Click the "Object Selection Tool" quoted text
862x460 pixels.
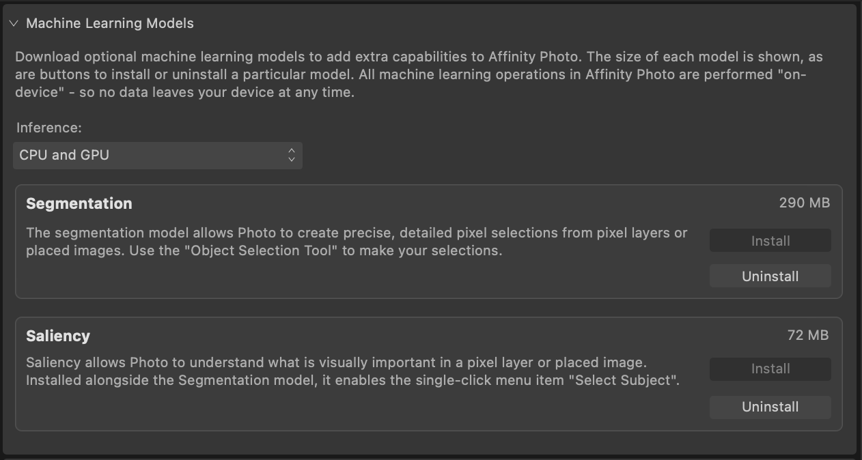point(264,250)
